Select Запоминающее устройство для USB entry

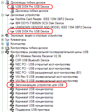pyautogui.click(x=39, y=85)
